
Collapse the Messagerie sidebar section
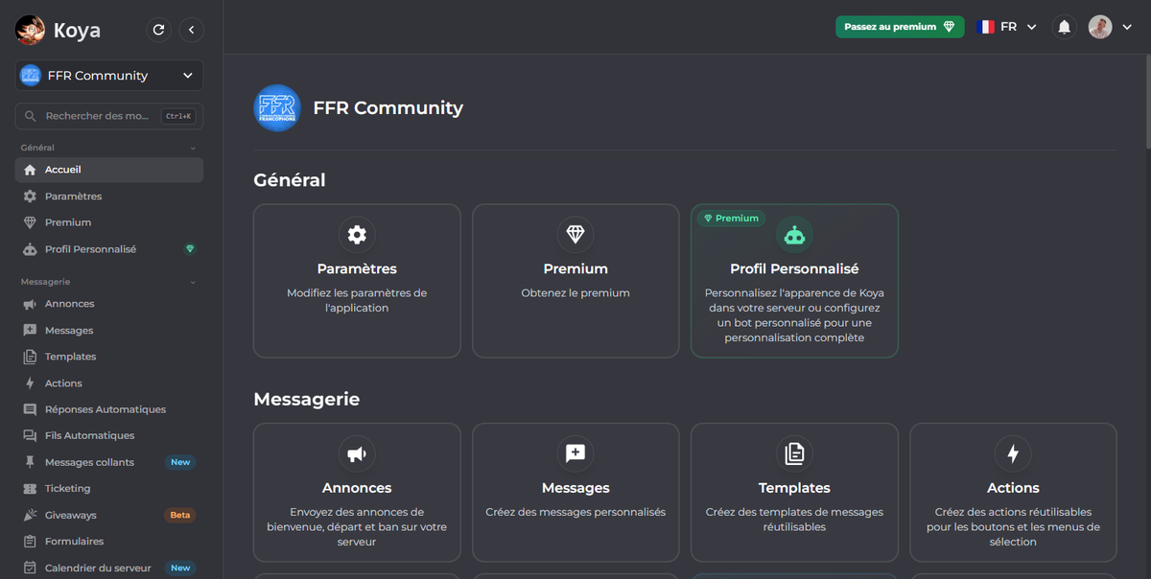pyautogui.click(x=193, y=283)
